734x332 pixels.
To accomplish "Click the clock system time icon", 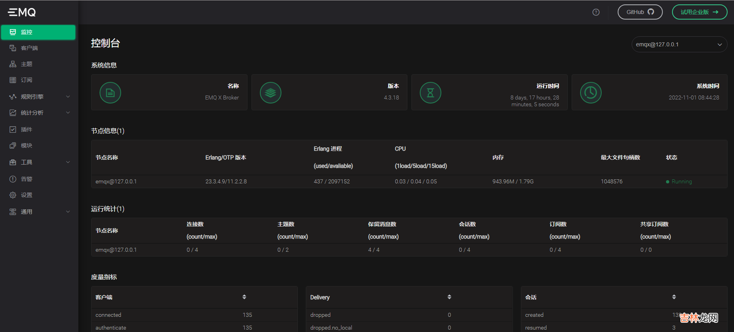I will [590, 93].
